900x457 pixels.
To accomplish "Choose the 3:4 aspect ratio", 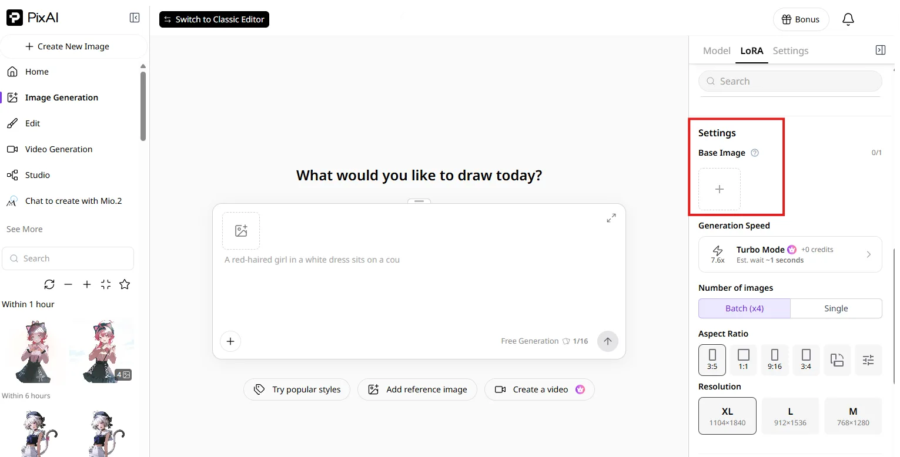I will click(806, 360).
